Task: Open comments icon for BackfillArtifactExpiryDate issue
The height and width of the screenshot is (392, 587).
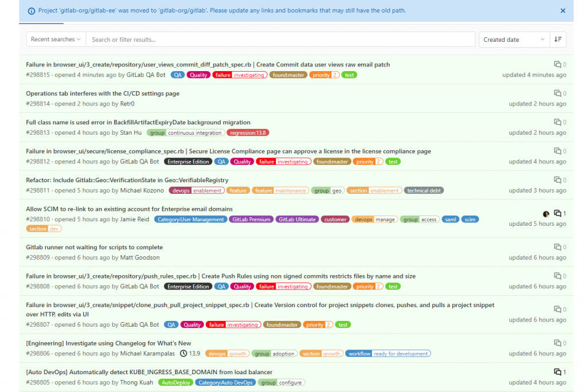Action: [557, 122]
